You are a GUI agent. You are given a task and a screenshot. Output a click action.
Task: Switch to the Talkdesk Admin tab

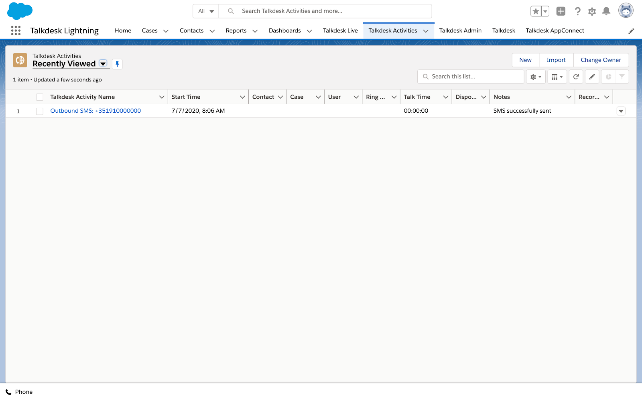(460, 31)
